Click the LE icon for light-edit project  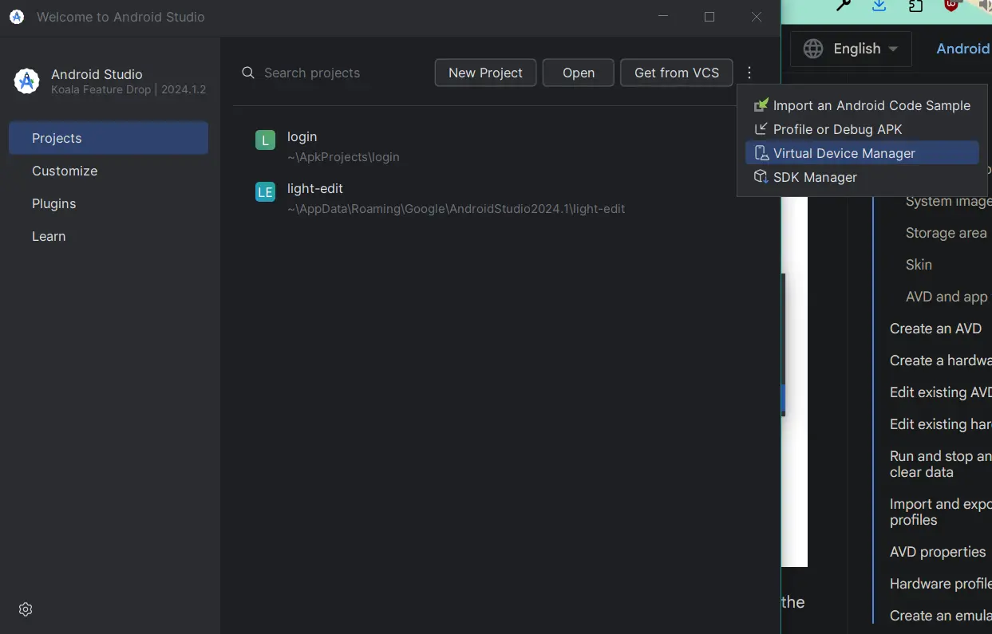pyautogui.click(x=265, y=191)
